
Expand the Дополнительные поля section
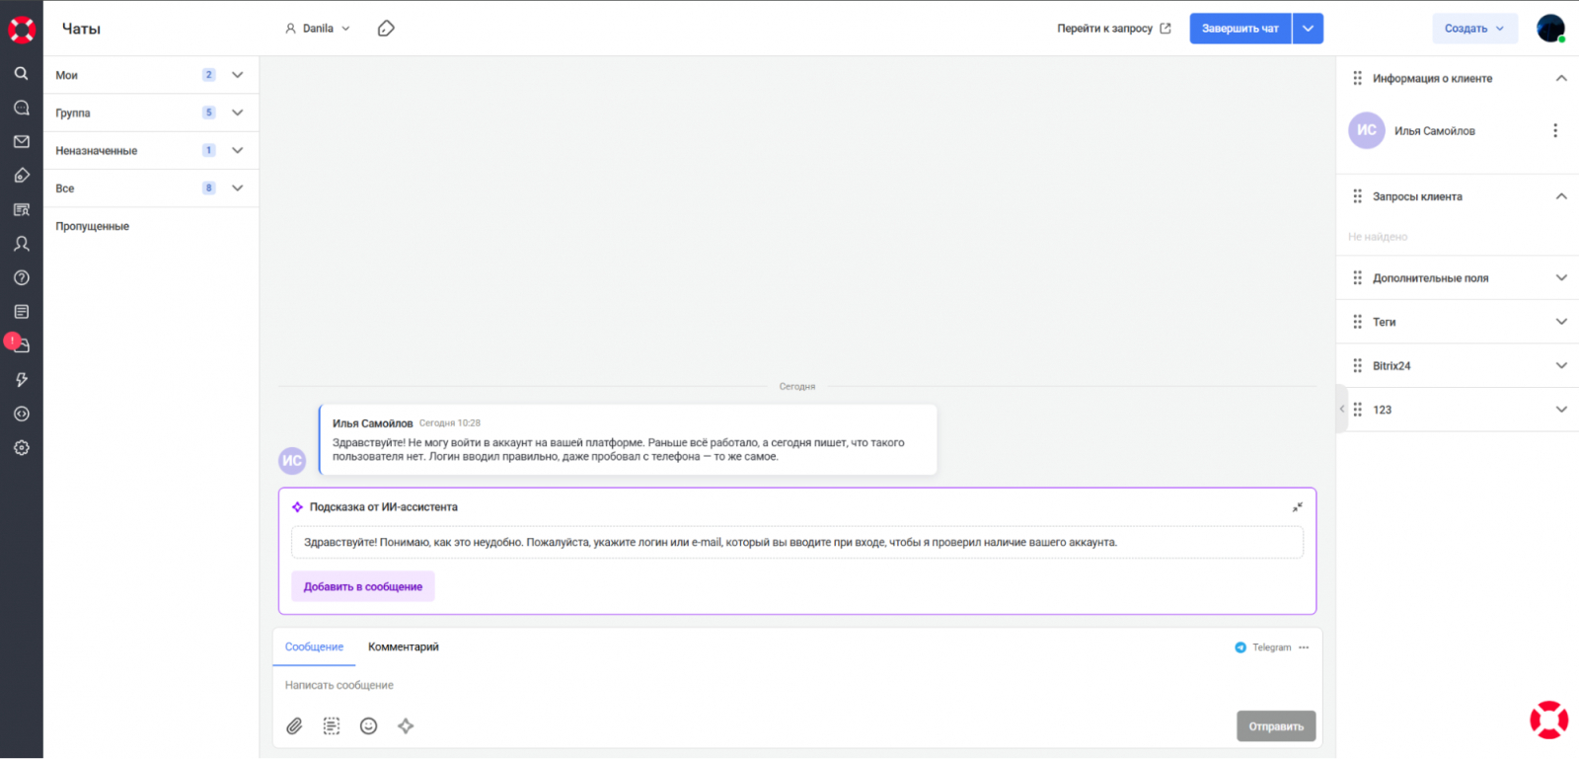[x=1561, y=277]
